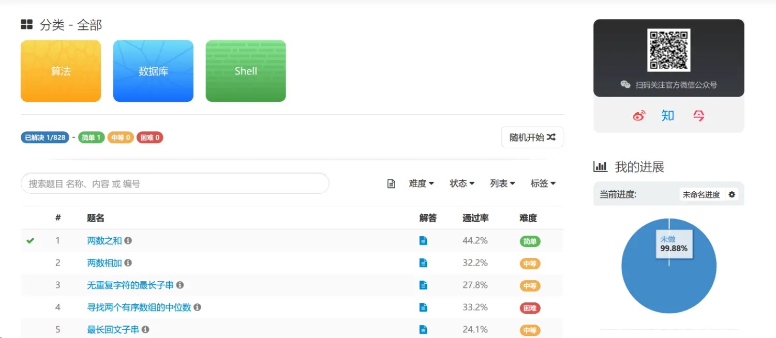Sort by the 解答 column header
The width and height of the screenshot is (776, 338).
(x=428, y=218)
